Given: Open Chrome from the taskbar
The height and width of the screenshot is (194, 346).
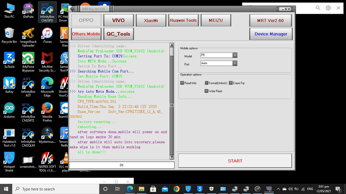Looking at the screenshot, I should (x=176, y=189).
